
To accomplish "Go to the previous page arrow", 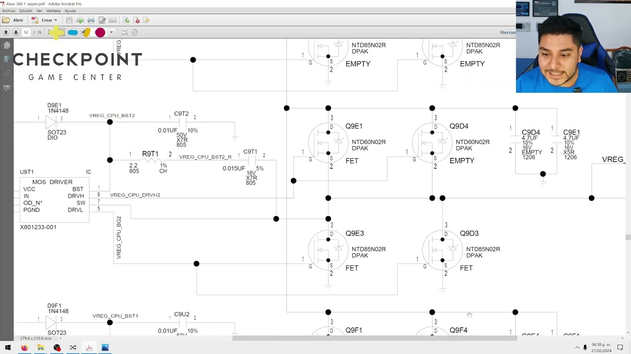I will (6, 32).
